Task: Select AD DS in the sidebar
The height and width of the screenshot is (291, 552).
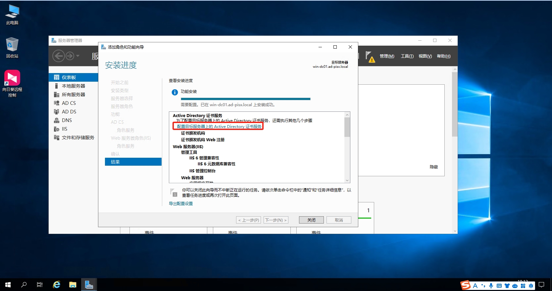Action: pos(69,112)
